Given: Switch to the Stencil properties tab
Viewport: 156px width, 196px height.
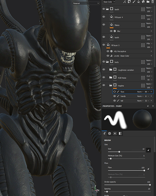Looking at the screenshot, I should [x=115, y=133].
